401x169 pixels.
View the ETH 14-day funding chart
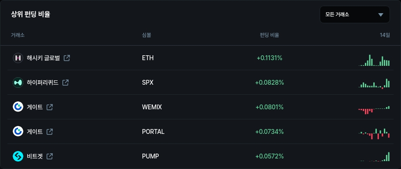click(x=374, y=60)
